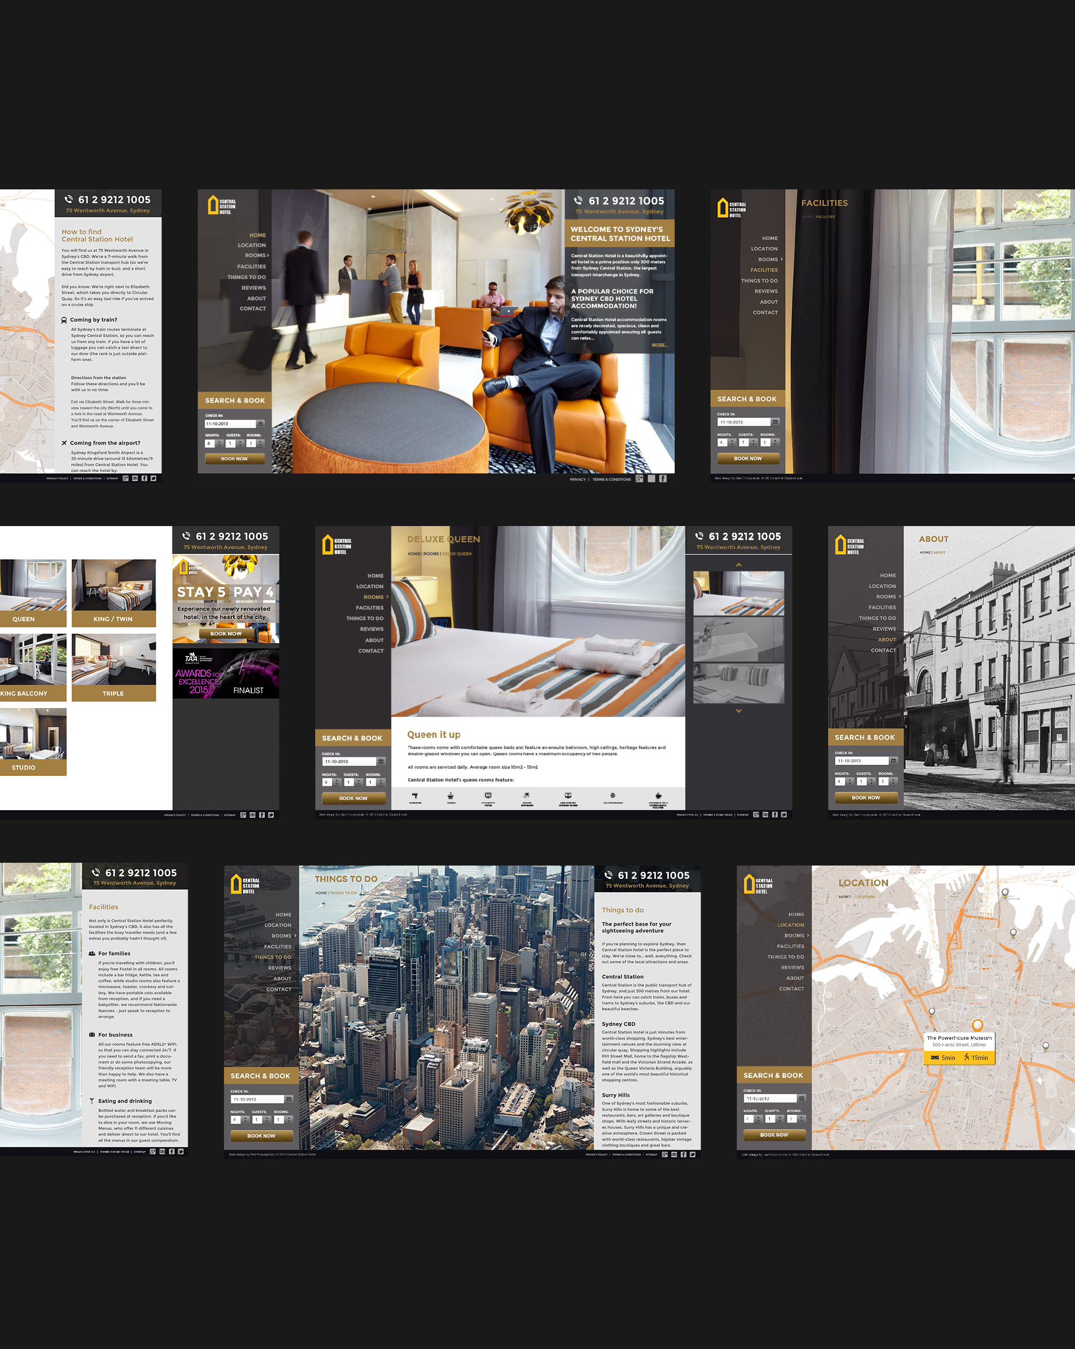1075x1349 pixels.
Task: Click the Google+ icon in the Things To Do footer
Action: point(665,1155)
